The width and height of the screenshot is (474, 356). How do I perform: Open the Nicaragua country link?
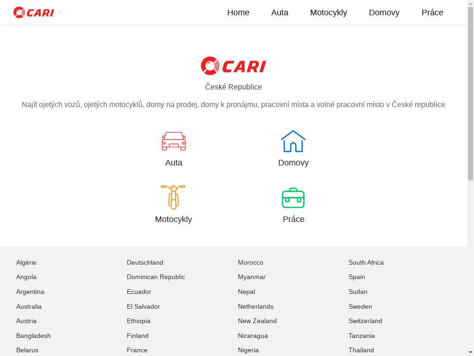coord(253,336)
